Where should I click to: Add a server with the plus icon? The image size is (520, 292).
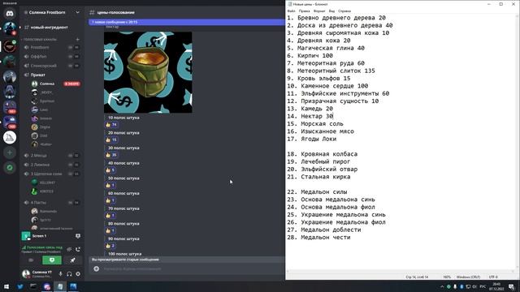[10, 152]
